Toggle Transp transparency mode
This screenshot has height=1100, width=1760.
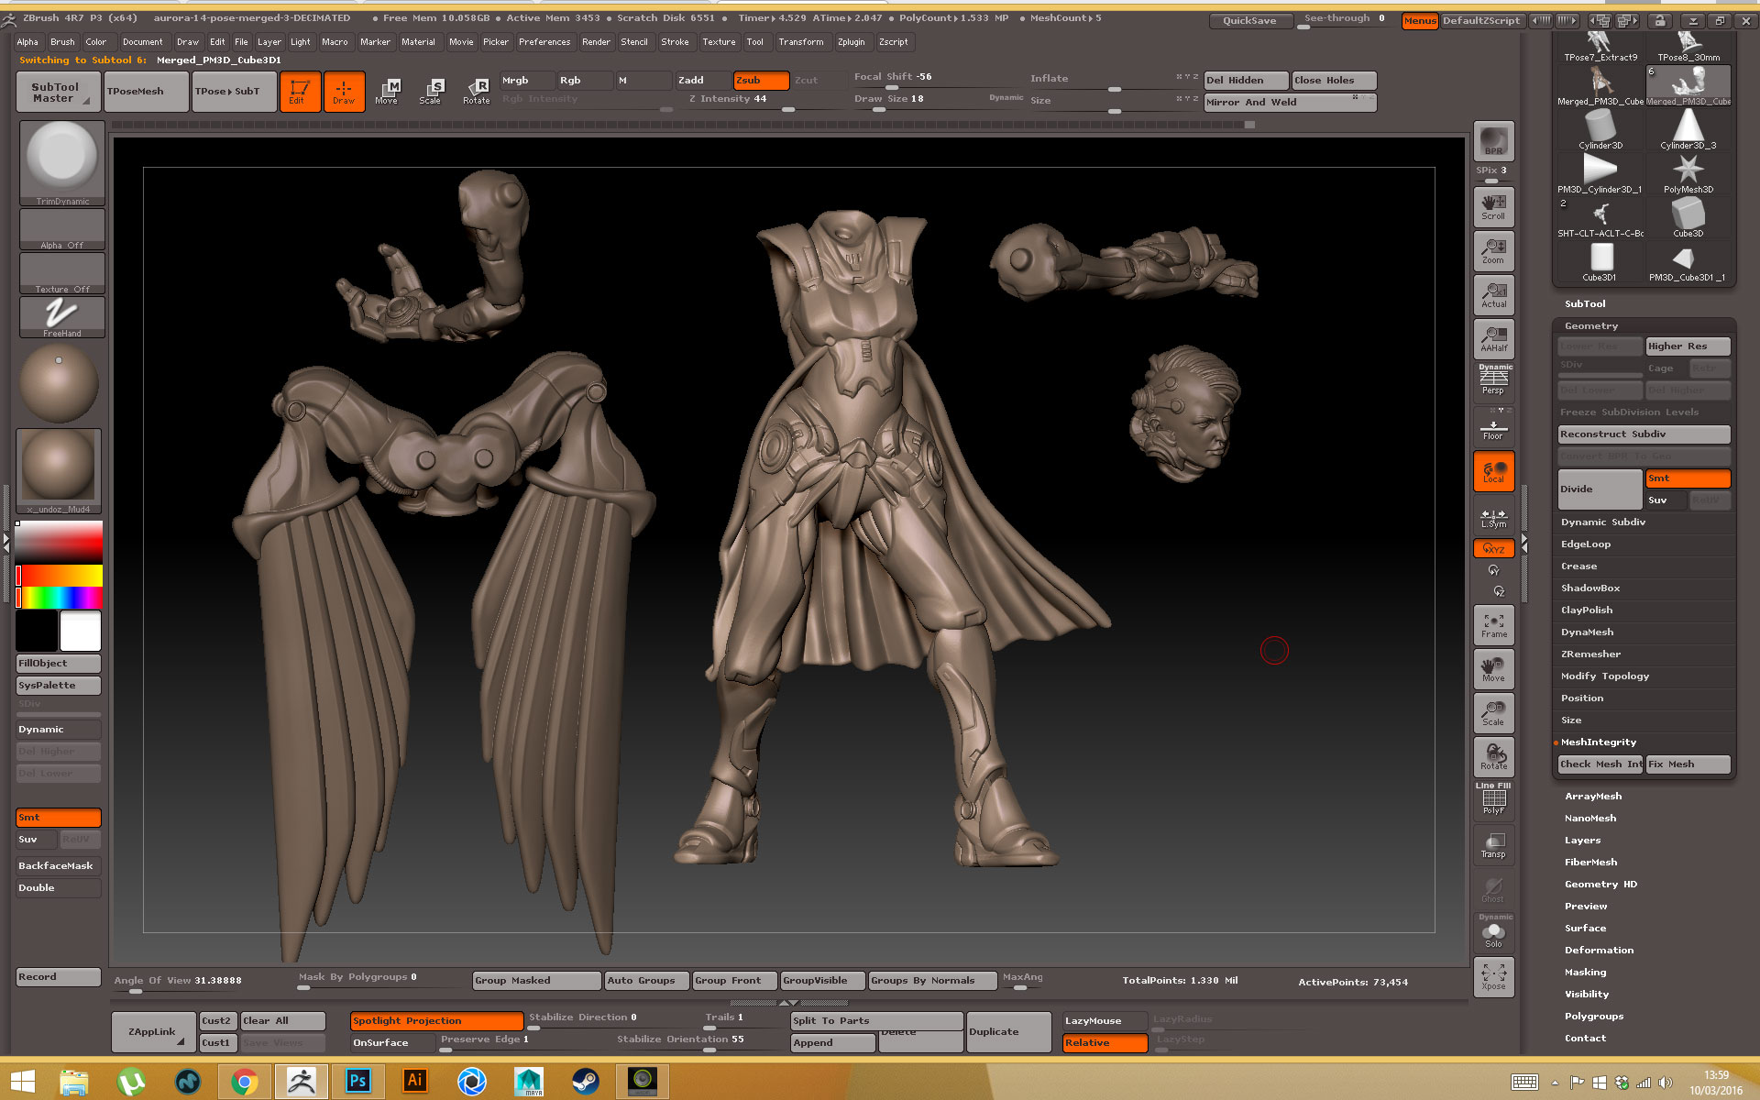click(1493, 845)
